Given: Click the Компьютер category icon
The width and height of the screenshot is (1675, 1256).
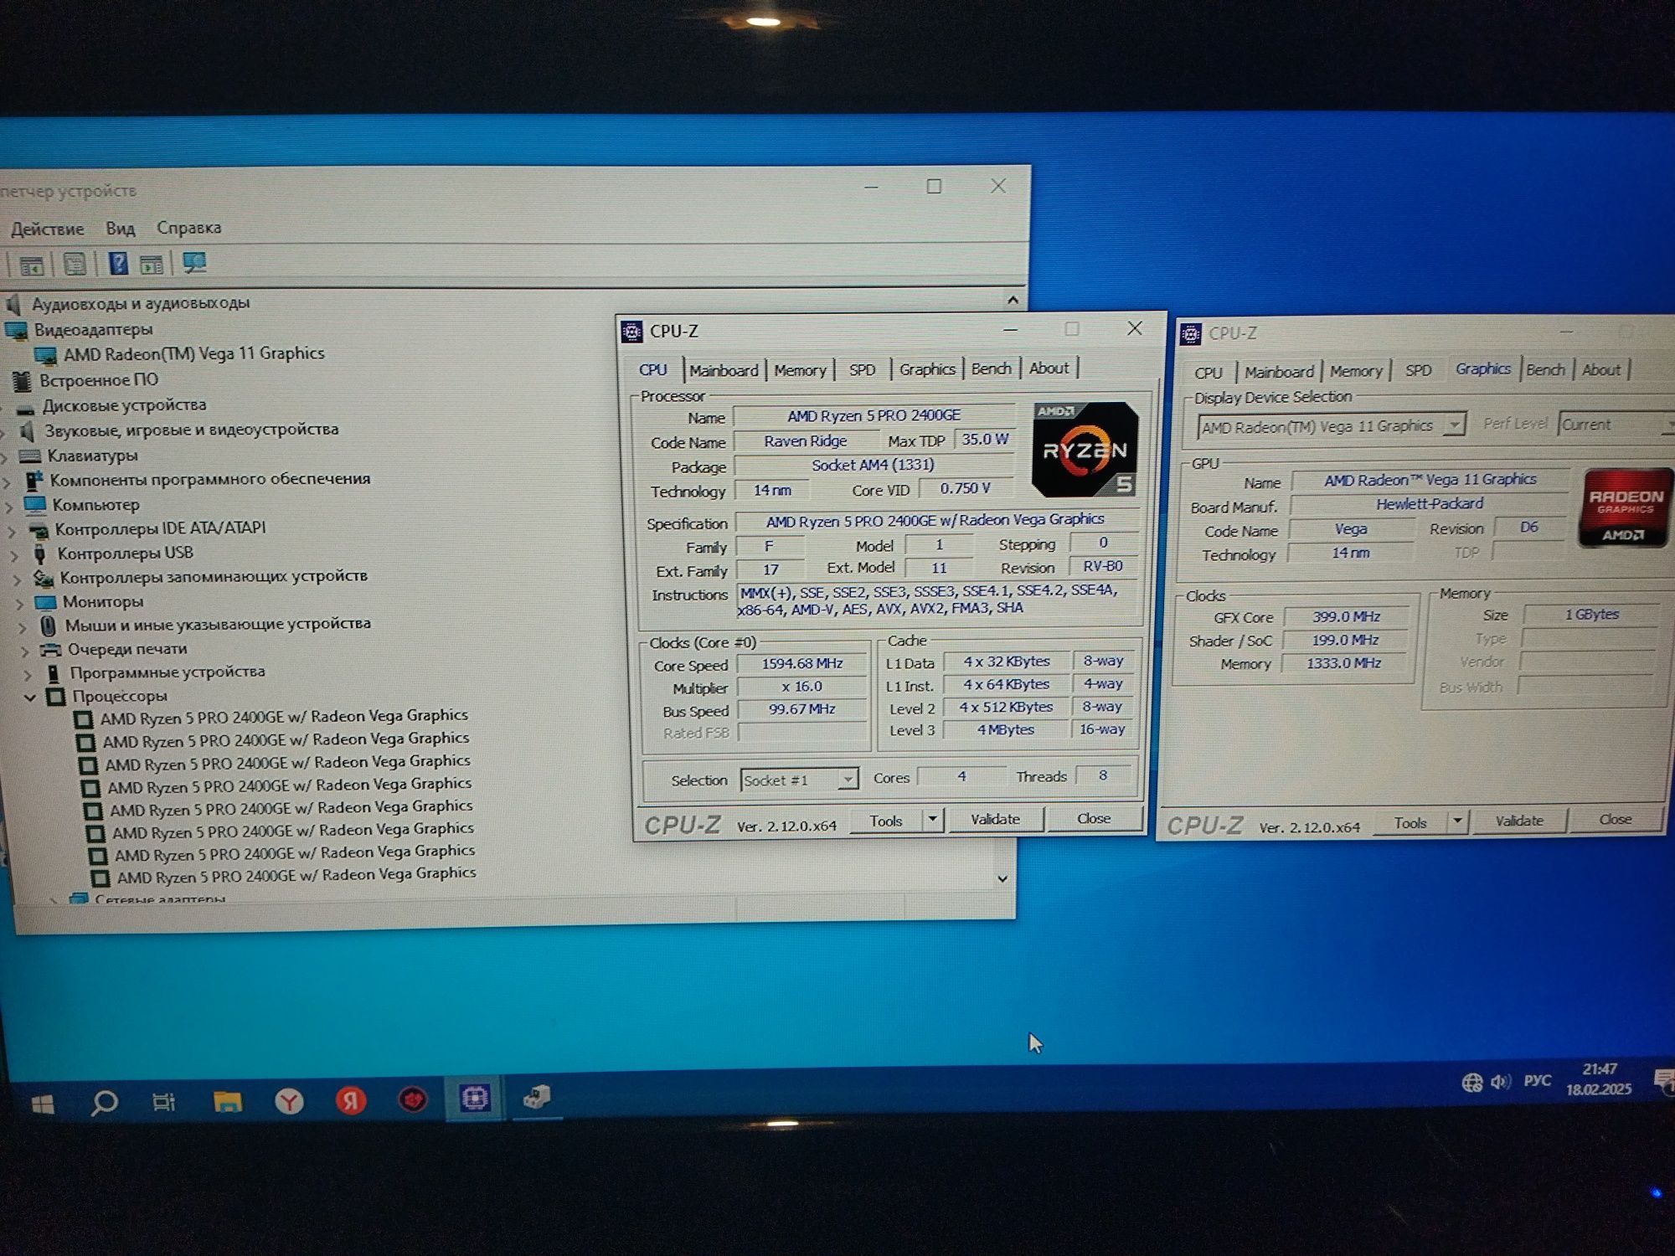Looking at the screenshot, I should pyautogui.click(x=35, y=505).
